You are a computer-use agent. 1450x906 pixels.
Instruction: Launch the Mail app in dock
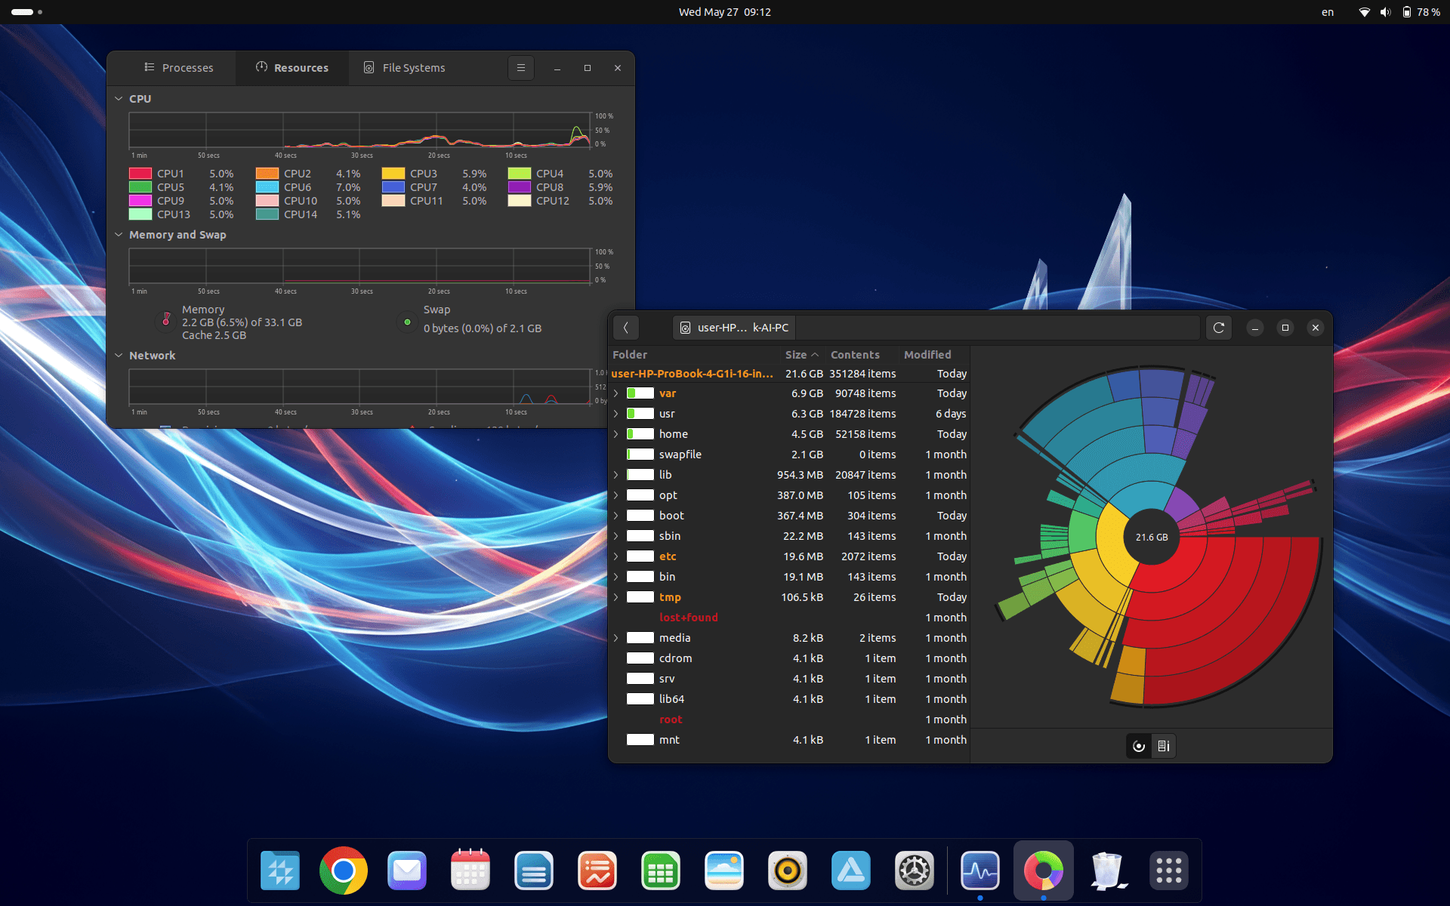pyautogui.click(x=407, y=871)
